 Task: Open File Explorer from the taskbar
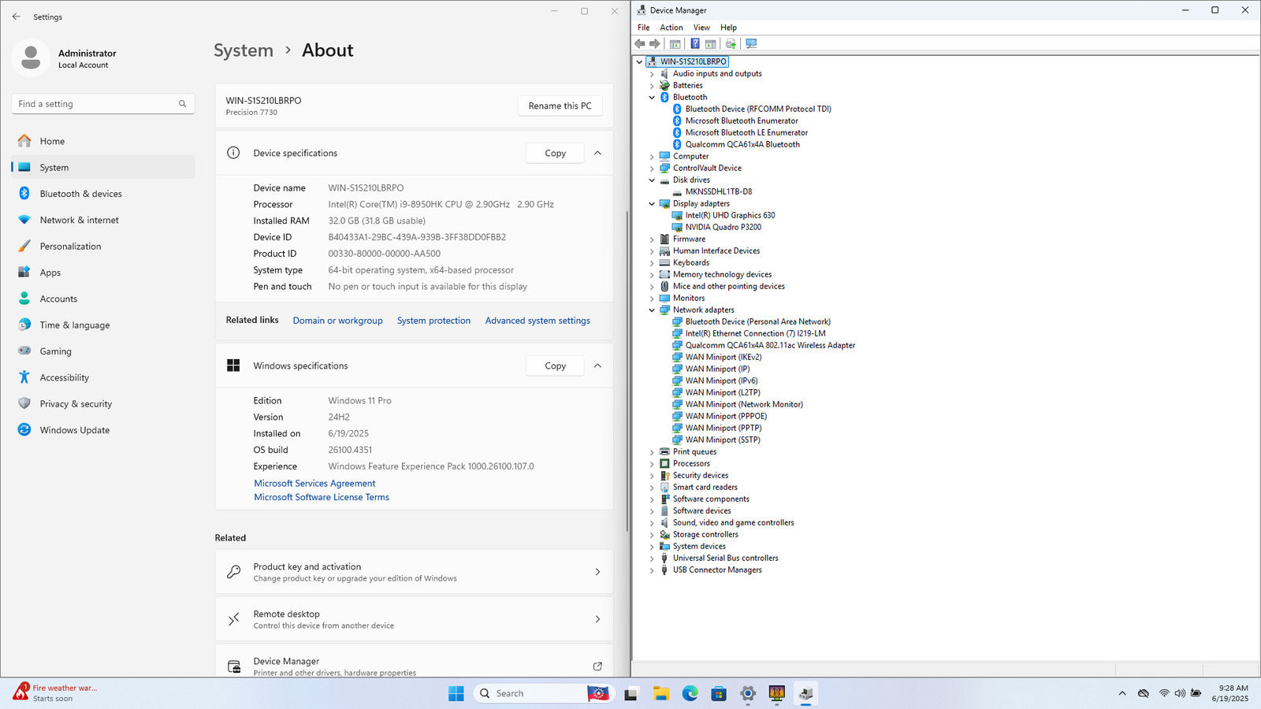click(660, 693)
